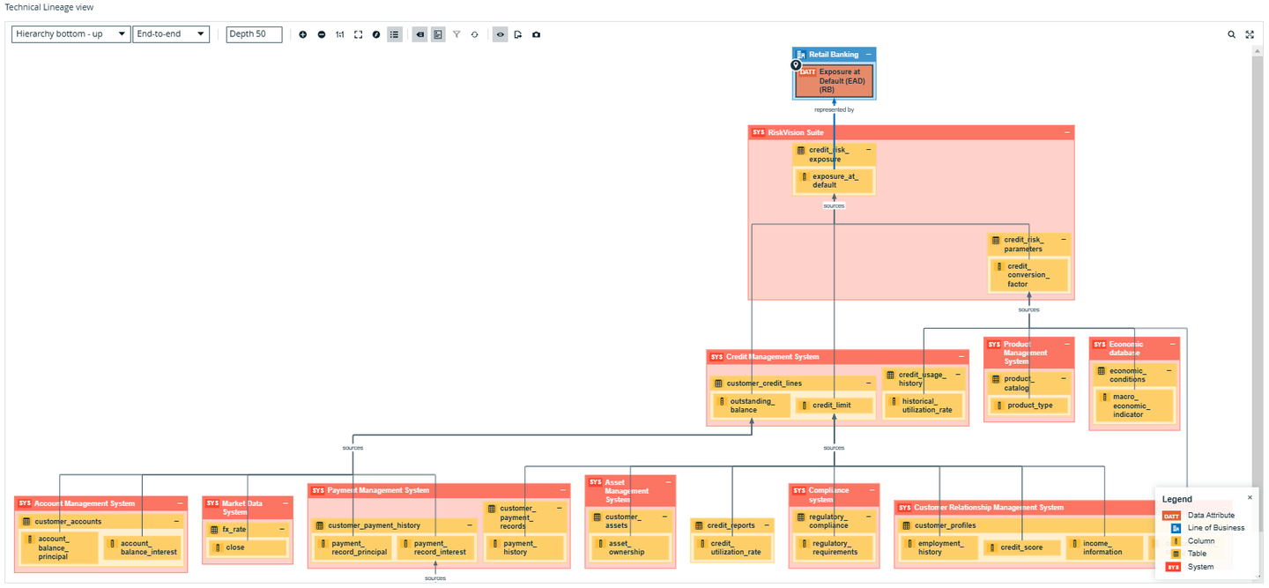Collapse the Retail Banking node
Image resolution: width=1269 pixels, height=588 pixels.
869,55
